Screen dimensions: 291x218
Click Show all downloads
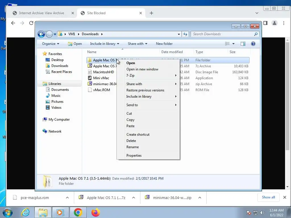[x=268, y=197]
